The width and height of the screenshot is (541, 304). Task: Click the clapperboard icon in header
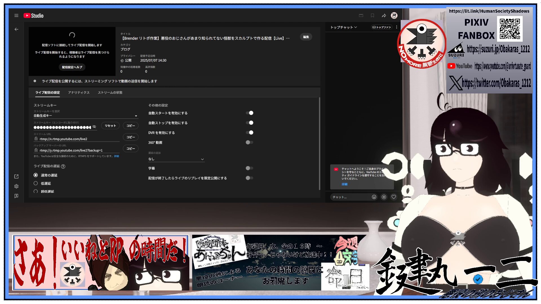click(x=361, y=15)
